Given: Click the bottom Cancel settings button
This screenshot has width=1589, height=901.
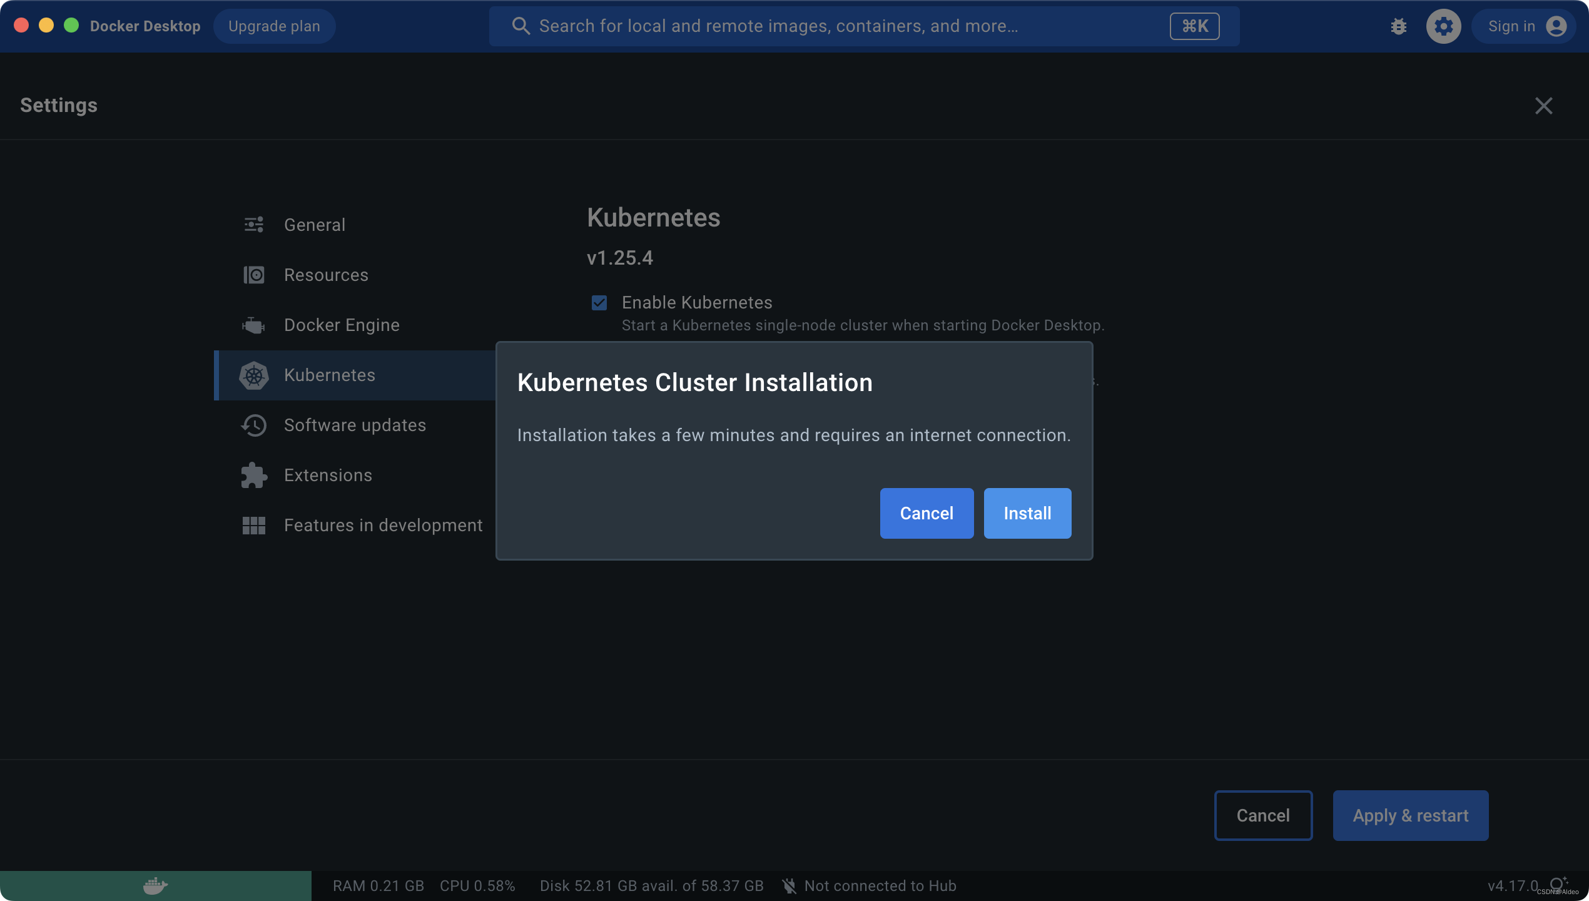Looking at the screenshot, I should [1263, 815].
